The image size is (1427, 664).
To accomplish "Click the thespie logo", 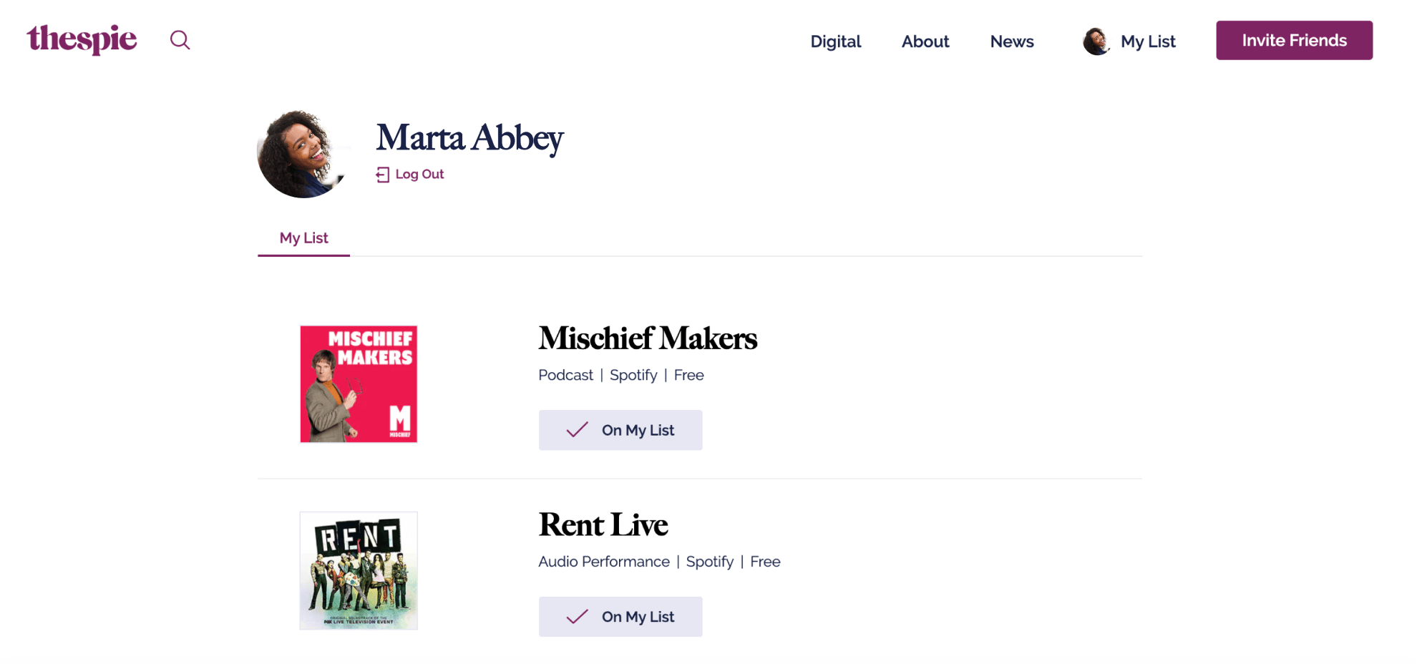I will [82, 39].
